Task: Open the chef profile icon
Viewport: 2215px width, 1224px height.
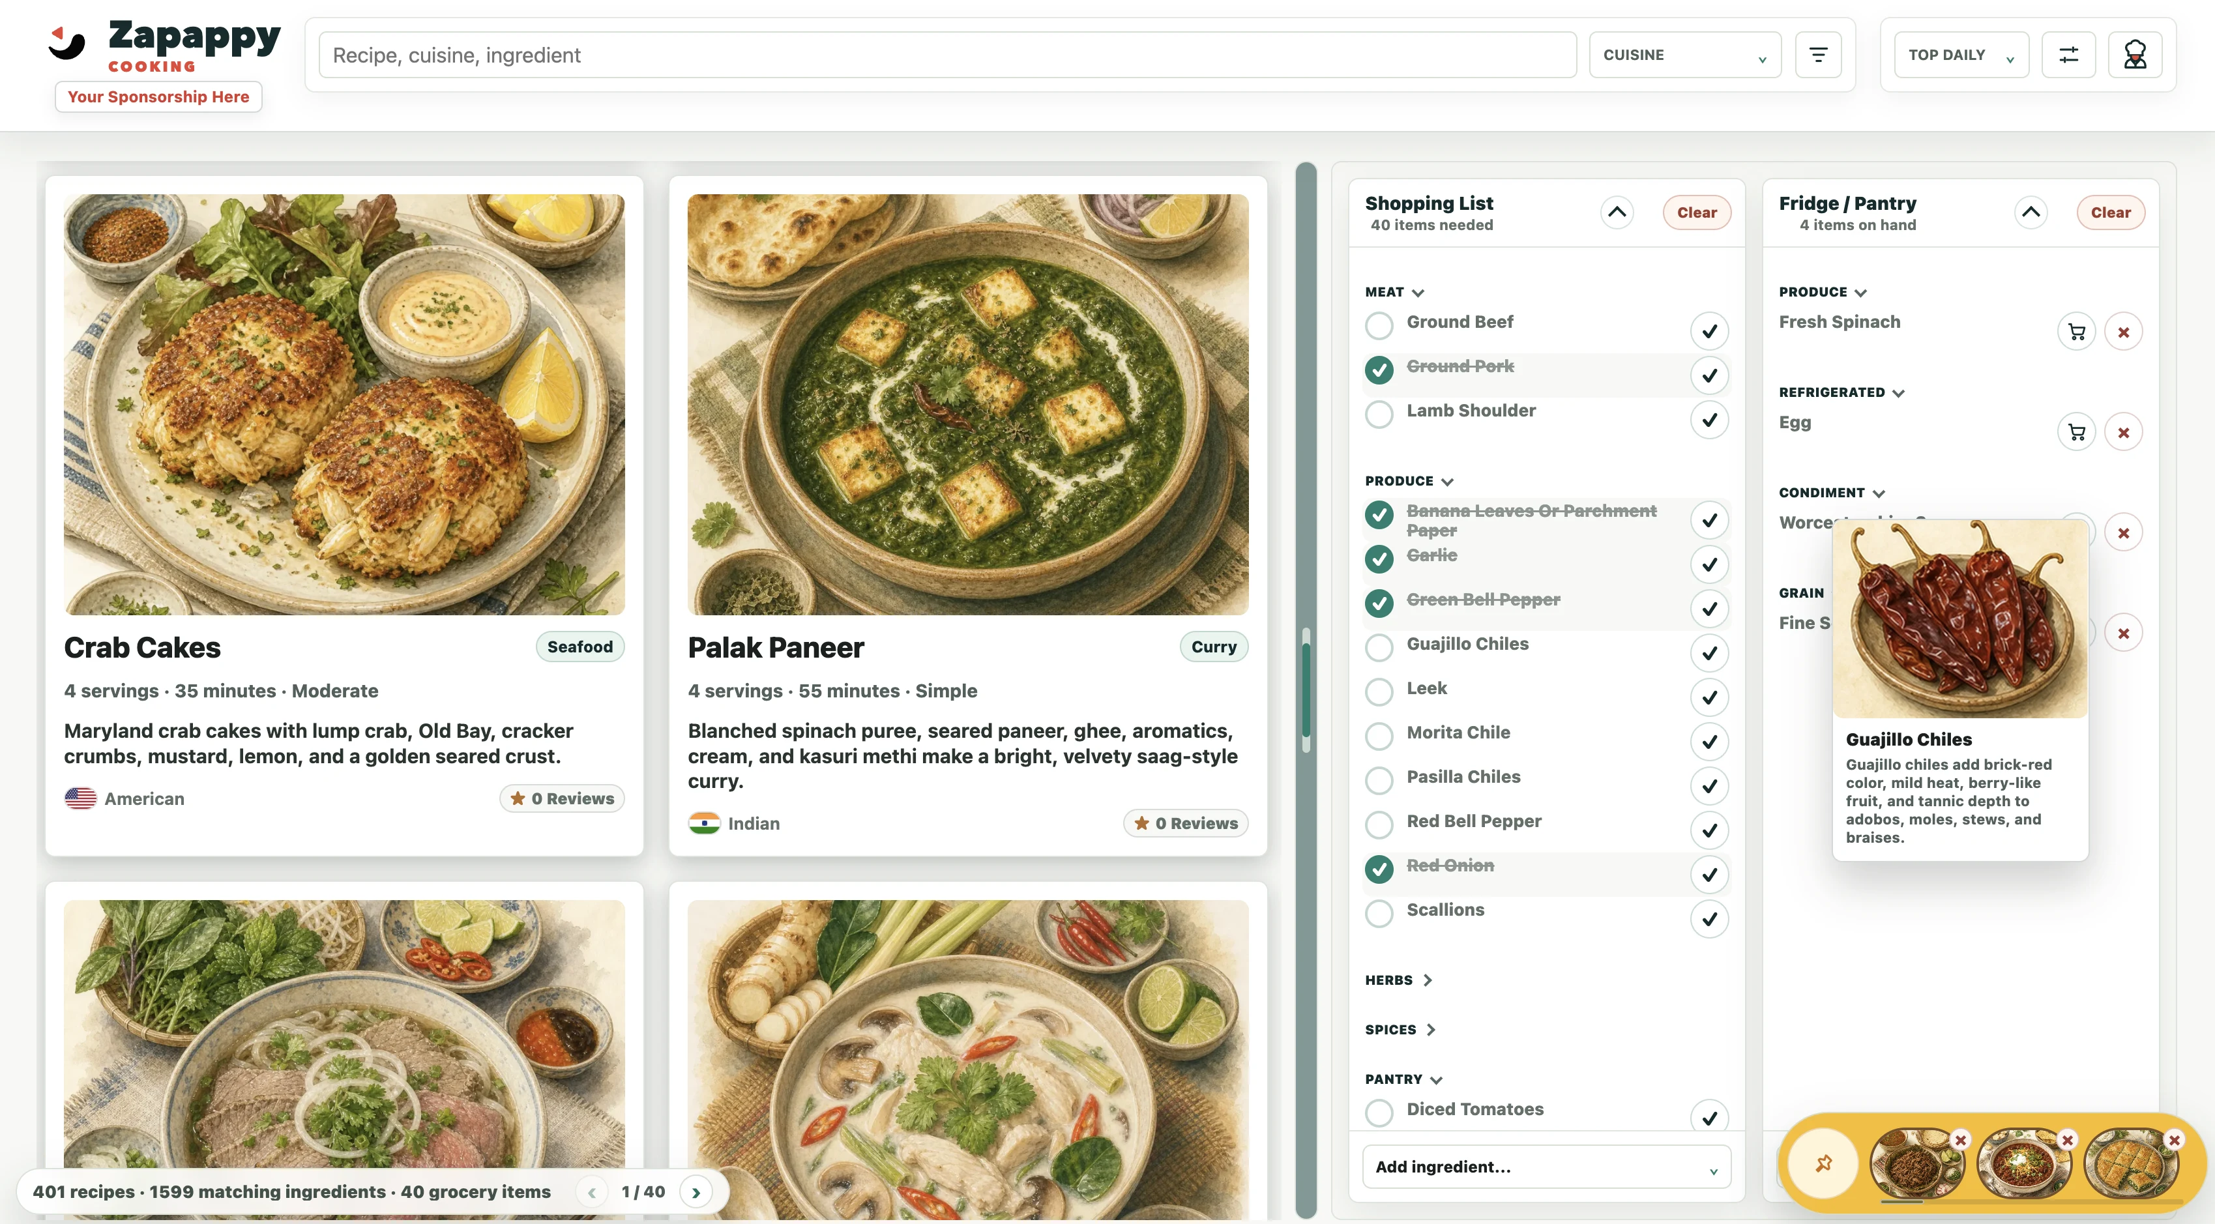Action: [2135, 55]
